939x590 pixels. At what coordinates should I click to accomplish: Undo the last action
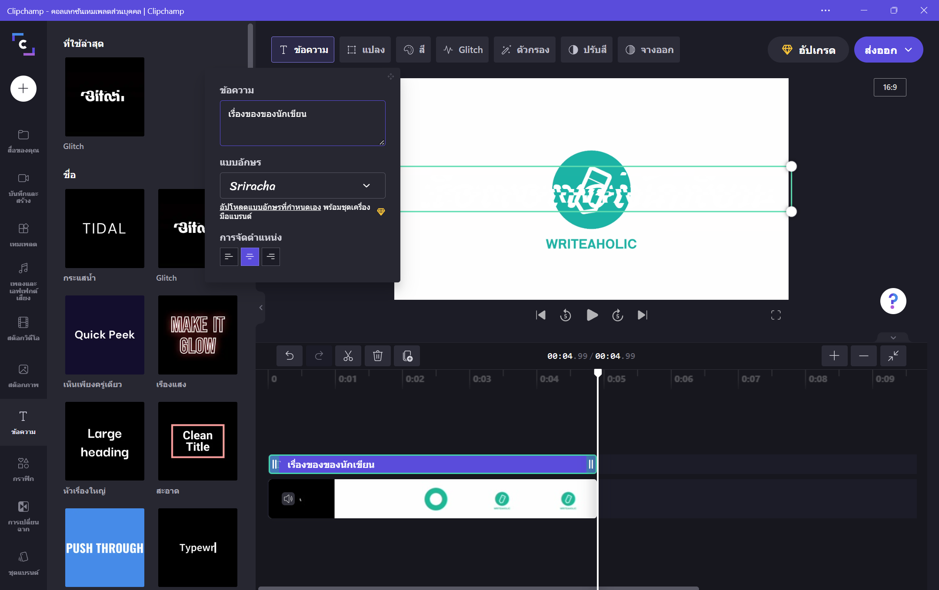coord(290,356)
